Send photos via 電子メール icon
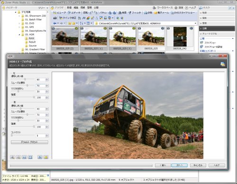237x184 pixels. (x=162, y=13)
